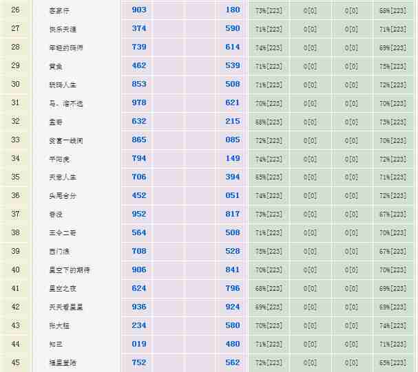Select the 西门庆 name in row 39

point(50,252)
